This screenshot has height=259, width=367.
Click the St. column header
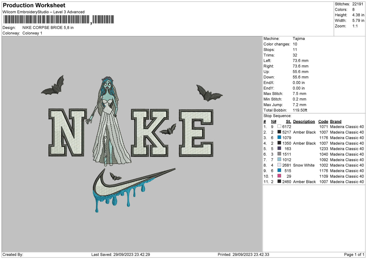coord(288,121)
